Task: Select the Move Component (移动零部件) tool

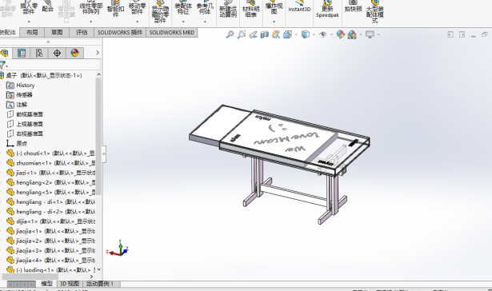Action: (137, 8)
